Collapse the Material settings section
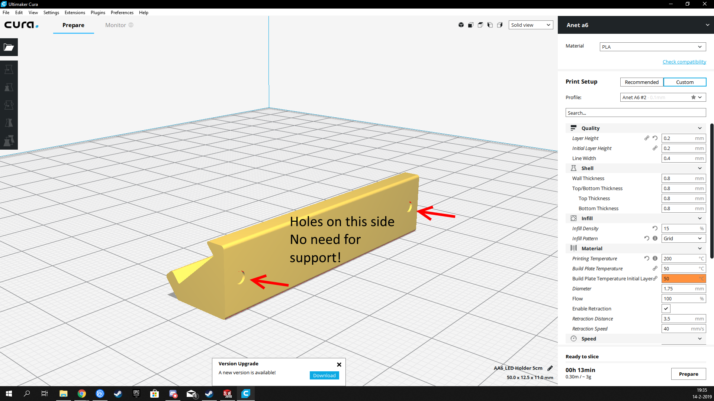The height and width of the screenshot is (401, 714). click(x=636, y=248)
